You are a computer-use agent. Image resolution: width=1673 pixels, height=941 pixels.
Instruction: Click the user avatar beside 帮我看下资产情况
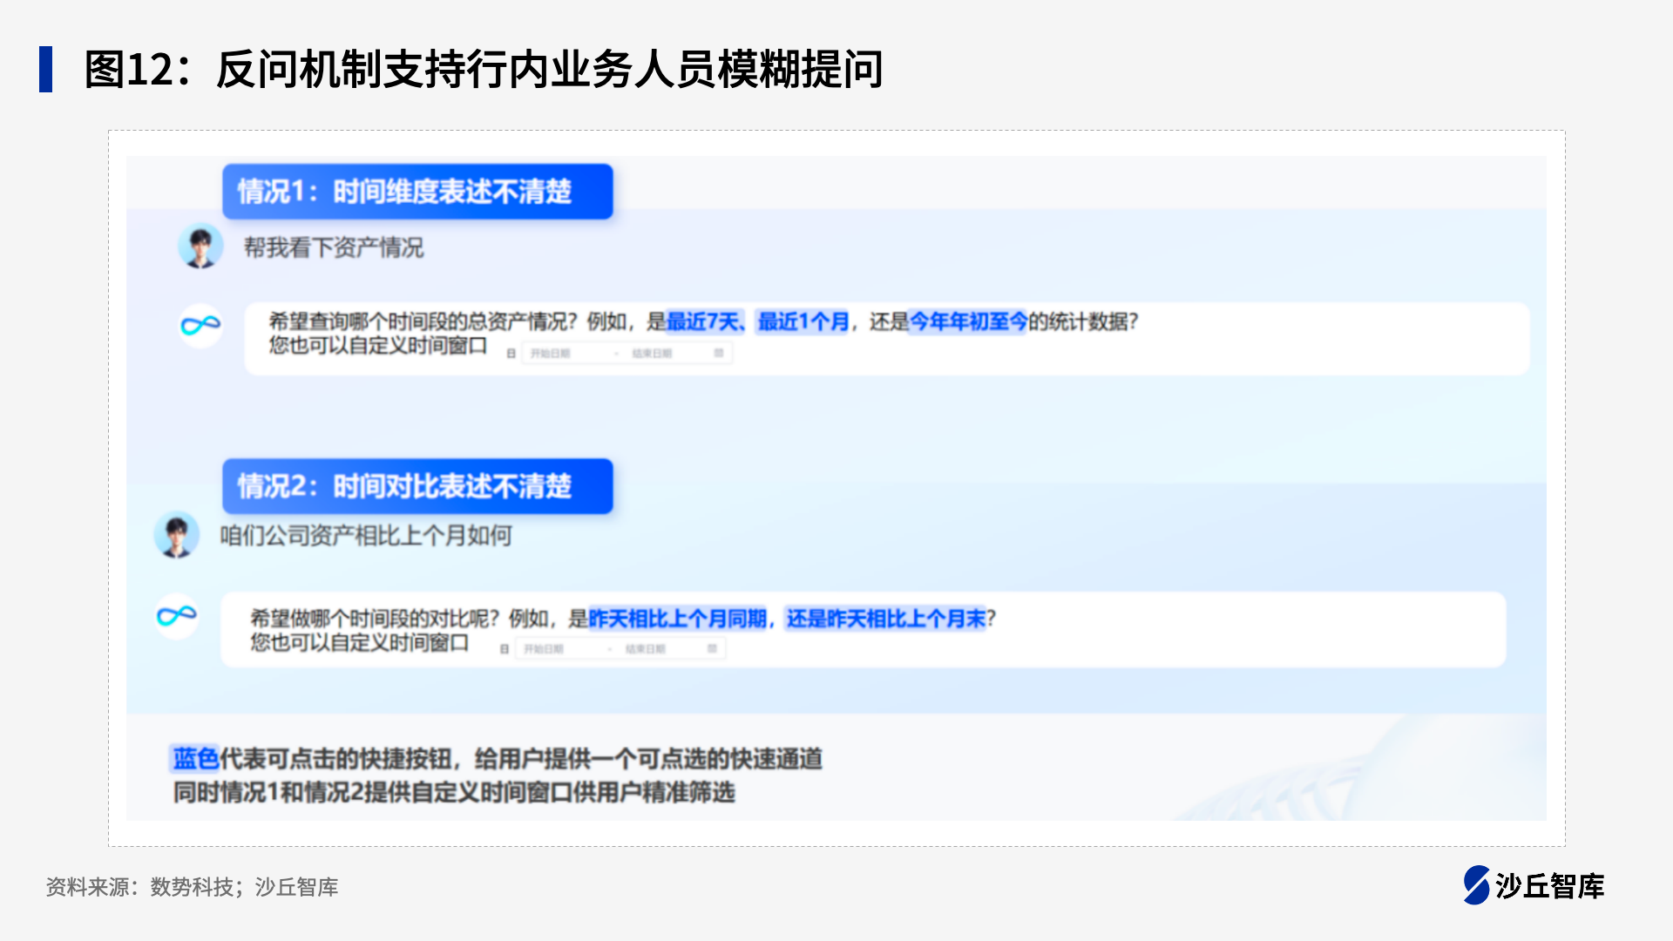tap(200, 246)
